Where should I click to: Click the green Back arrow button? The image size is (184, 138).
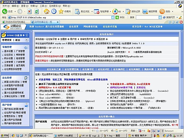pos(5,11)
